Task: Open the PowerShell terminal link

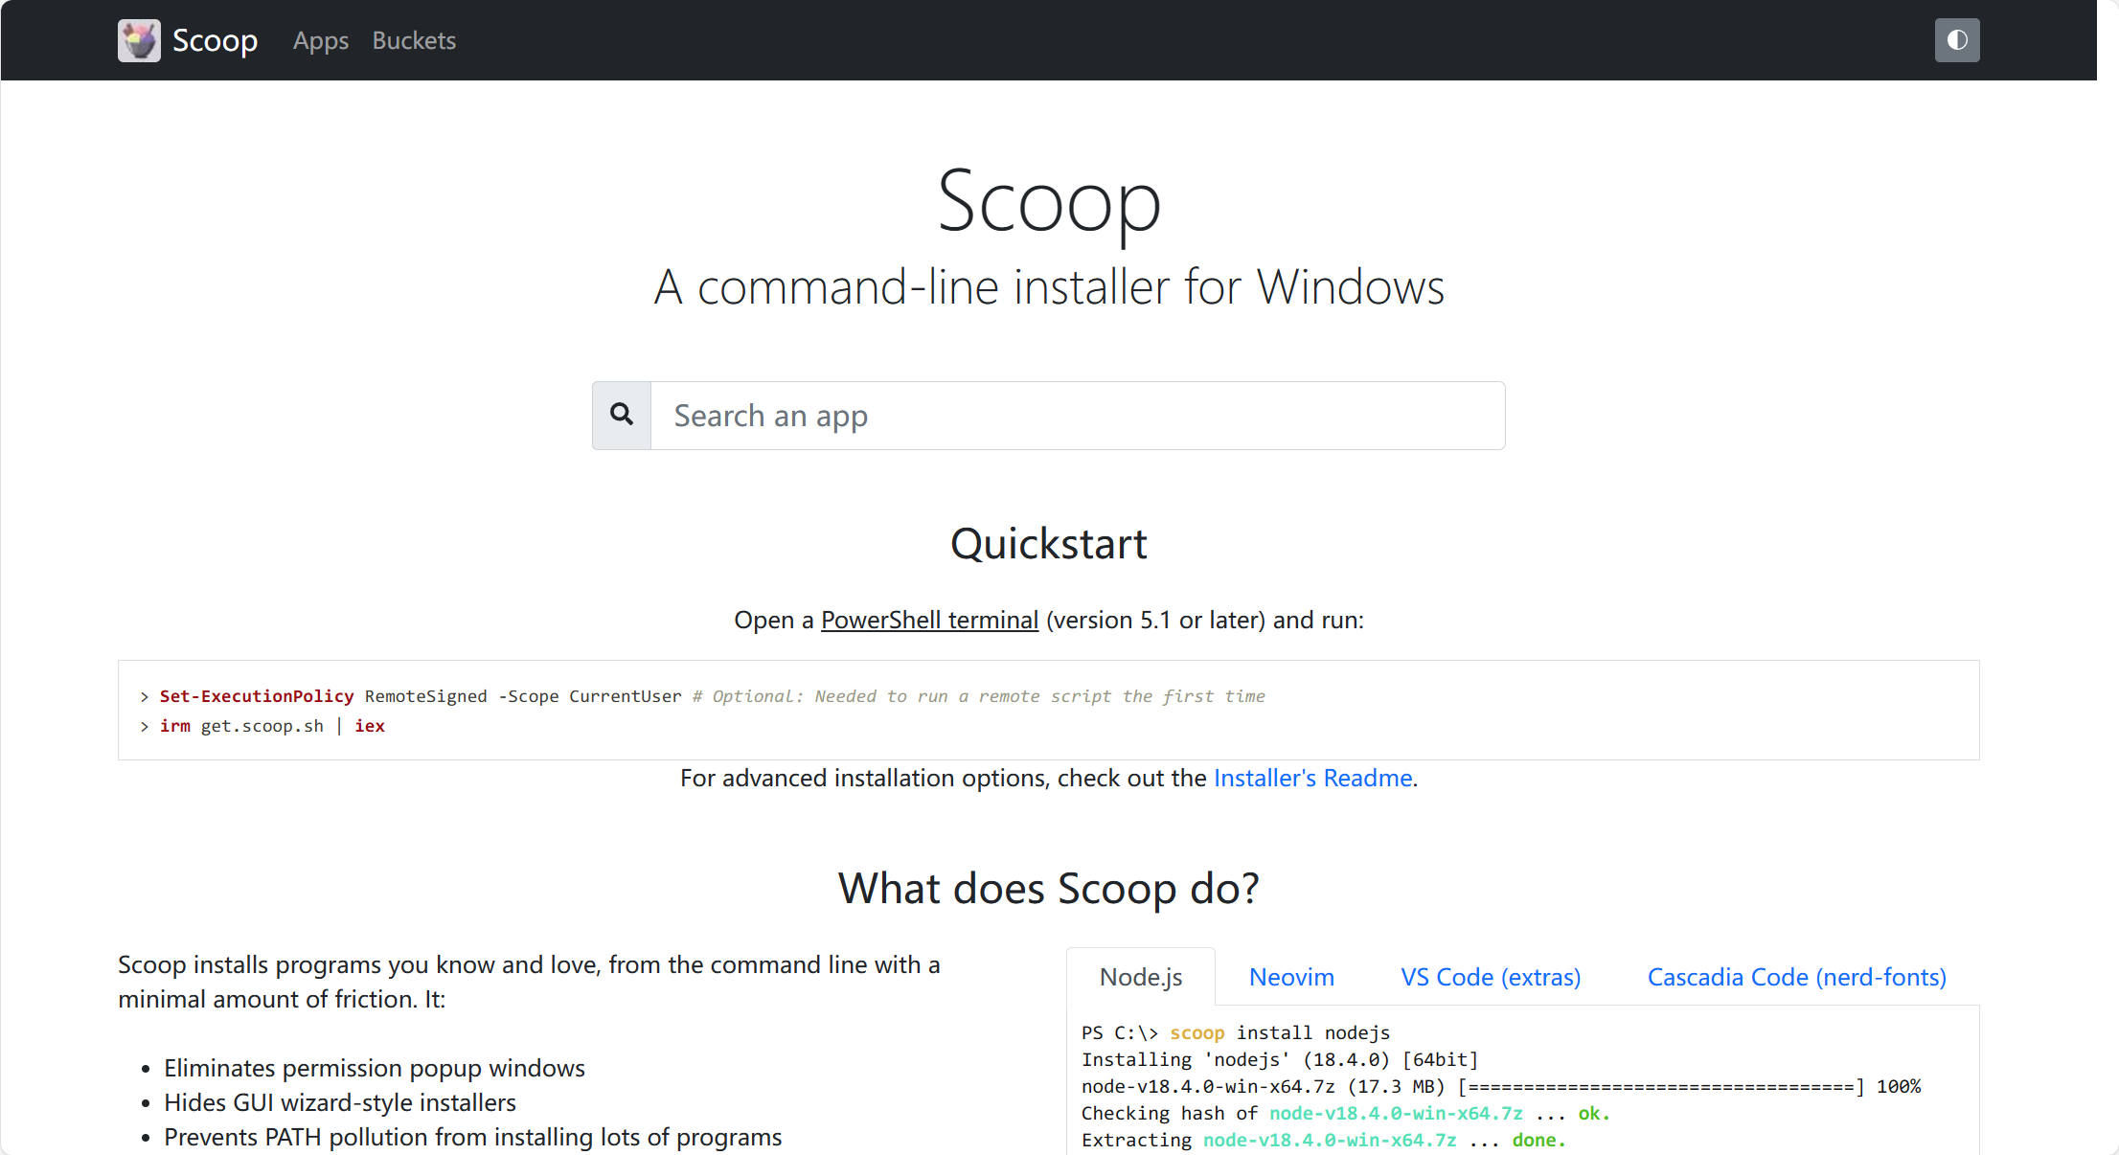Action: click(929, 620)
